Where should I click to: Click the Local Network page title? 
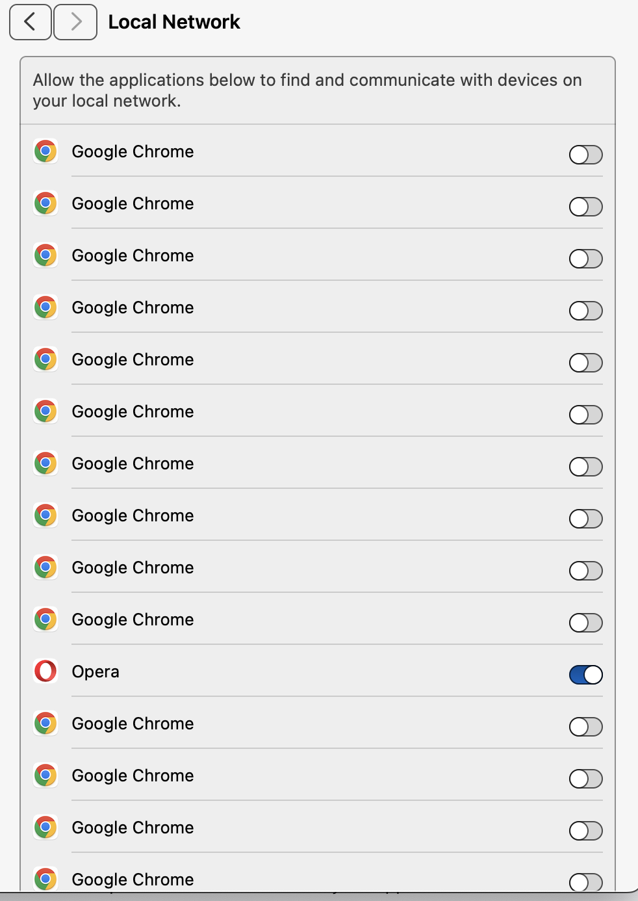[x=174, y=22]
